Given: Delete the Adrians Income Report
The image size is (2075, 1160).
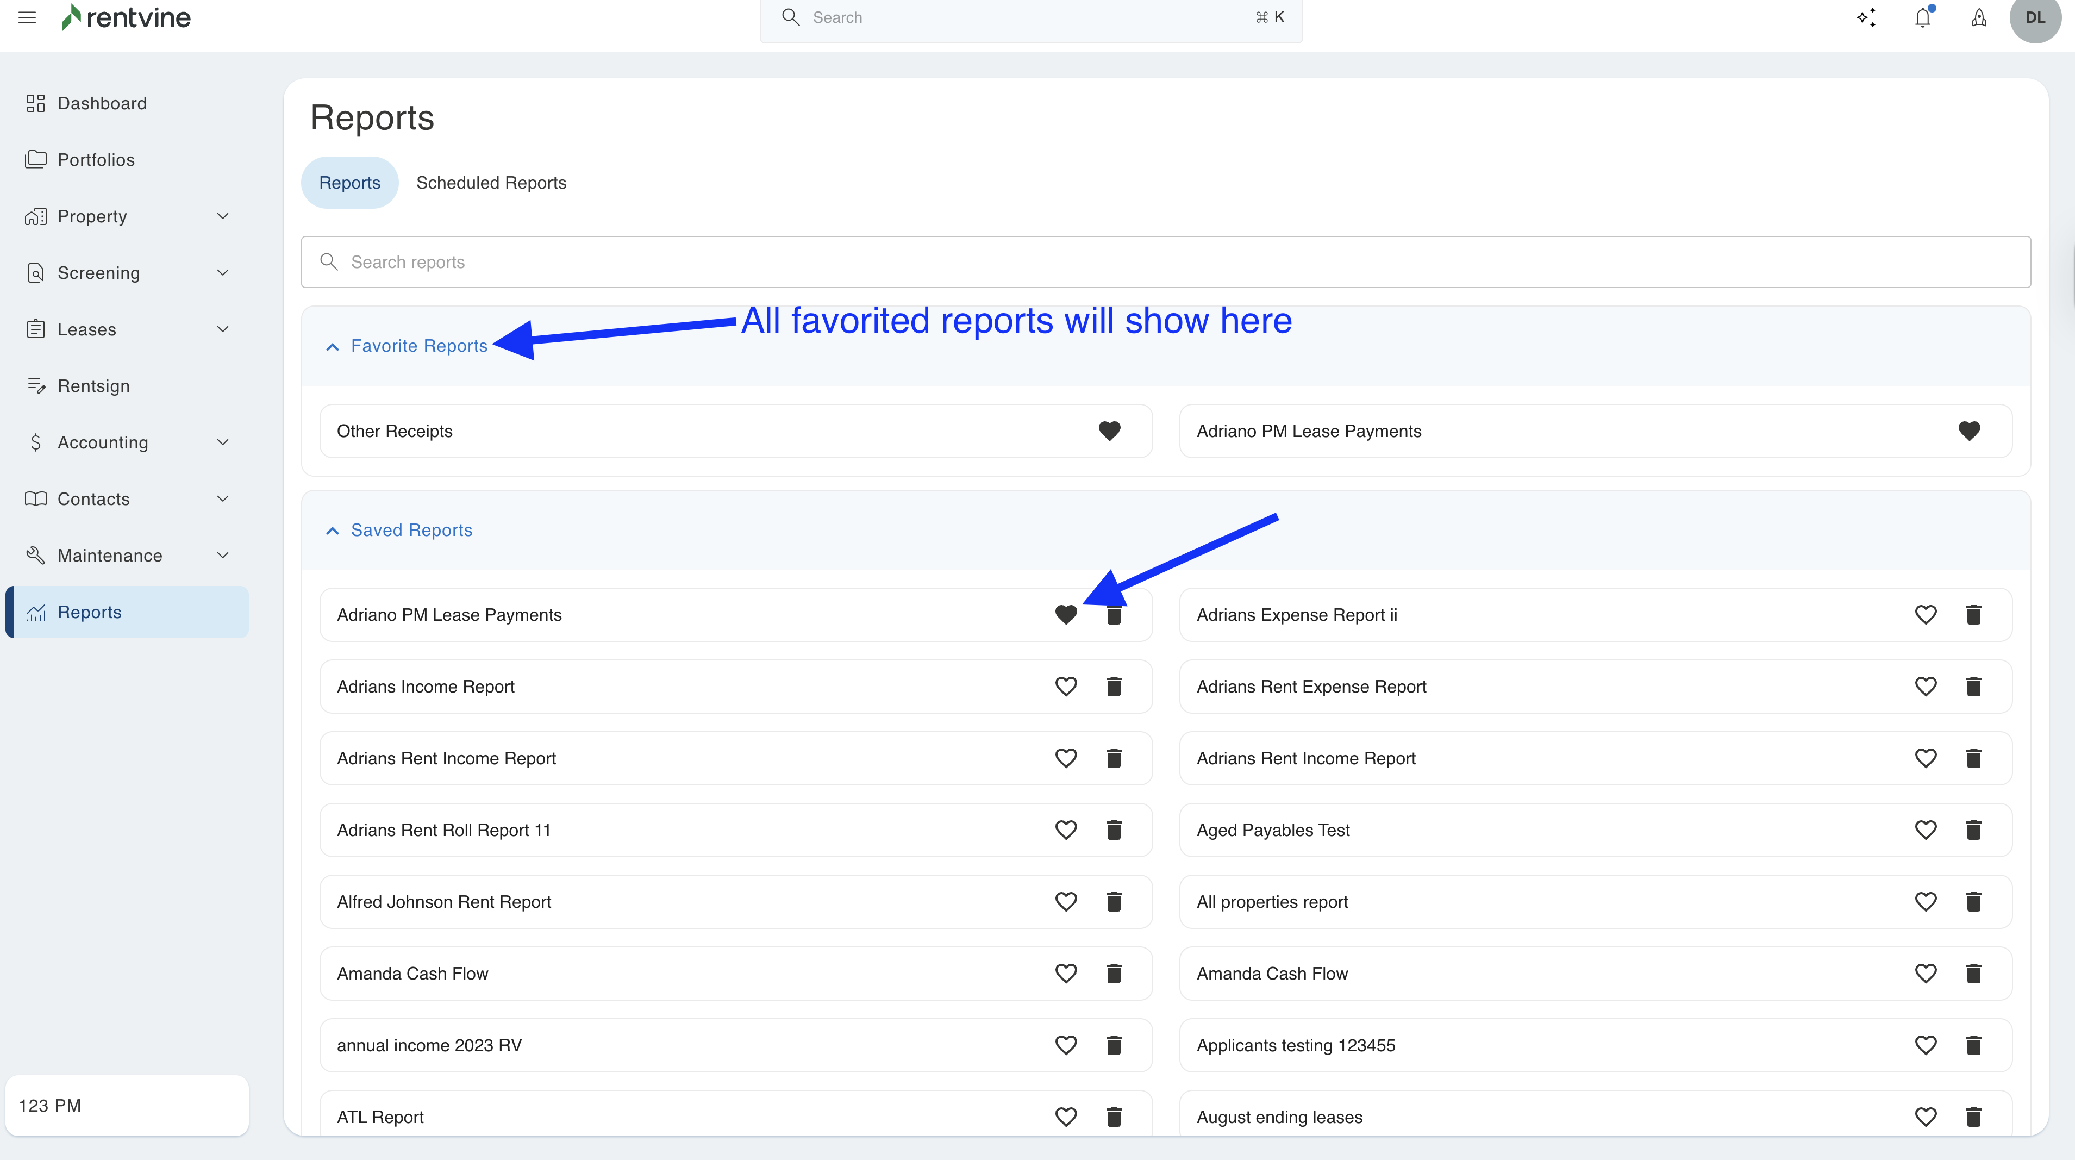Looking at the screenshot, I should pyautogui.click(x=1113, y=687).
